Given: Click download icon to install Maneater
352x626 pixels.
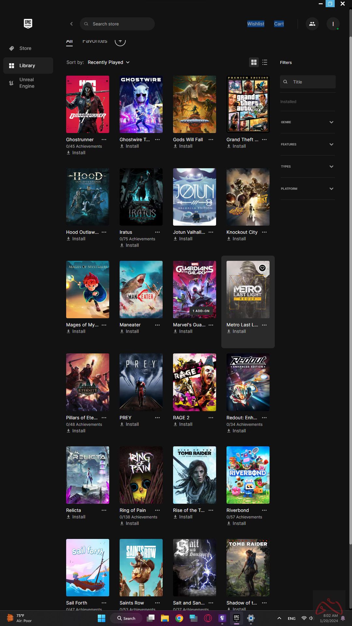Looking at the screenshot, I should coord(122,331).
